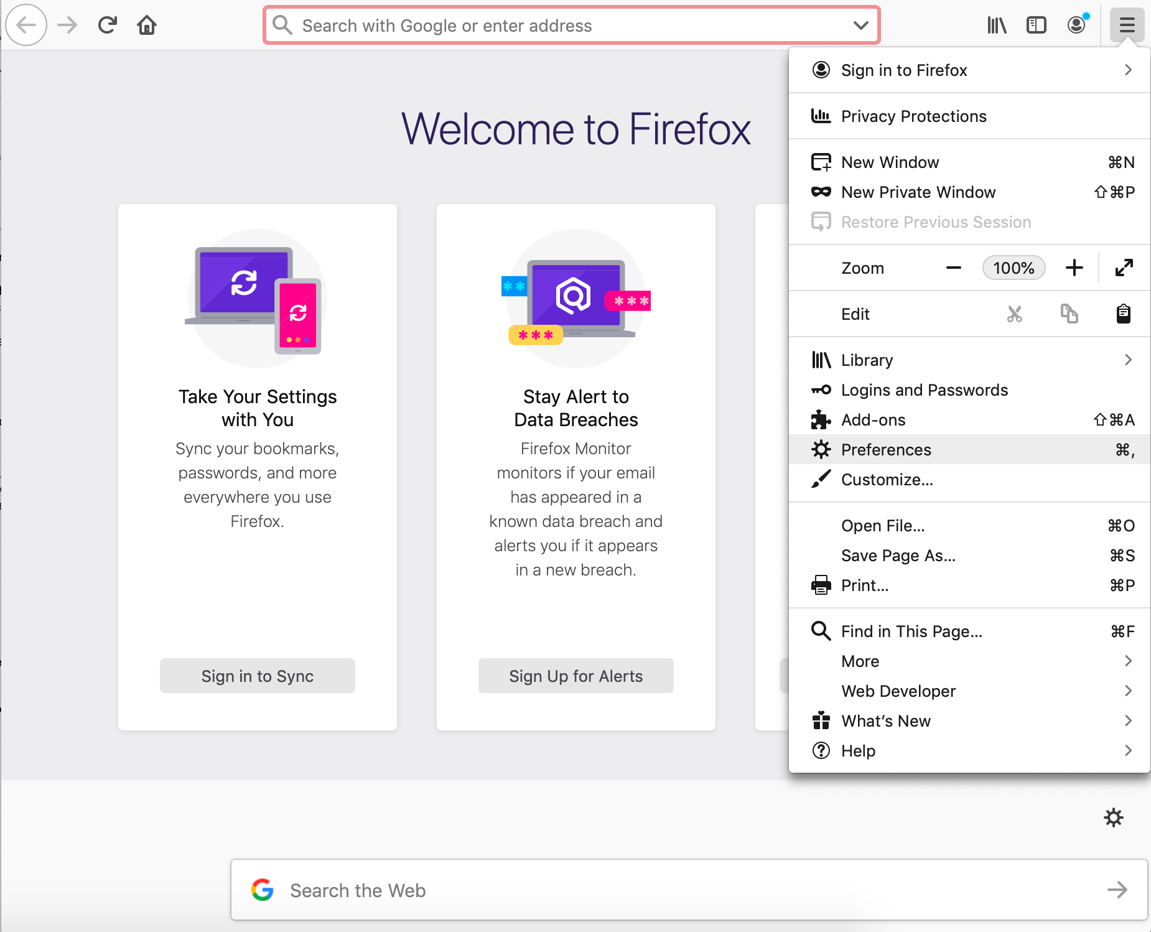The height and width of the screenshot is (932, 1151).
Task: Click the 'Welcome to Firefox' heading
Action: [x=576, y=129]
